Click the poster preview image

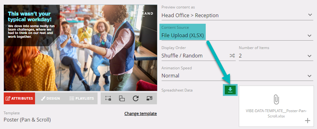pos(80,48)
